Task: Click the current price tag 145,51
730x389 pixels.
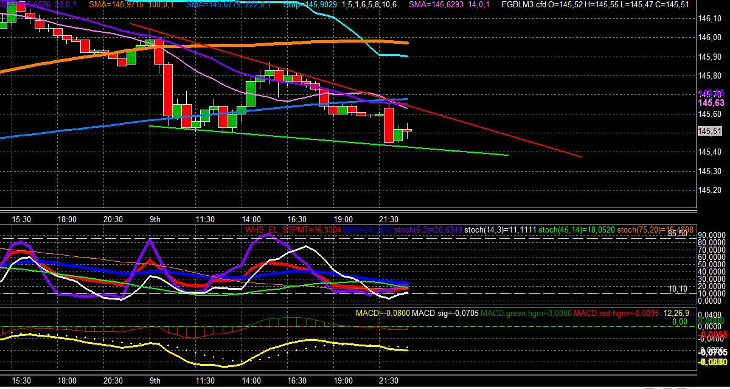Action: [x=710, y=131]
